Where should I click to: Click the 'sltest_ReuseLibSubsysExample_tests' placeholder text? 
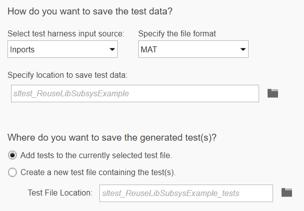[171, 193]
